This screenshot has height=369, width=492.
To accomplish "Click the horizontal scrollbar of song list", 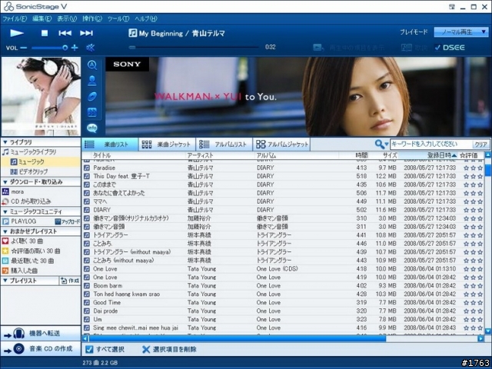I will coord(238,338).
